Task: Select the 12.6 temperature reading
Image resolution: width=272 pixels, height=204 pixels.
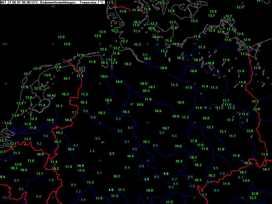Action: click(x=213, y=11)
